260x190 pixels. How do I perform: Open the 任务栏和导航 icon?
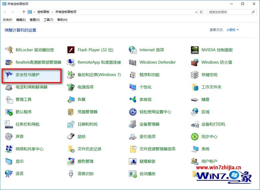pyautogui.click(x=9, y=124)
